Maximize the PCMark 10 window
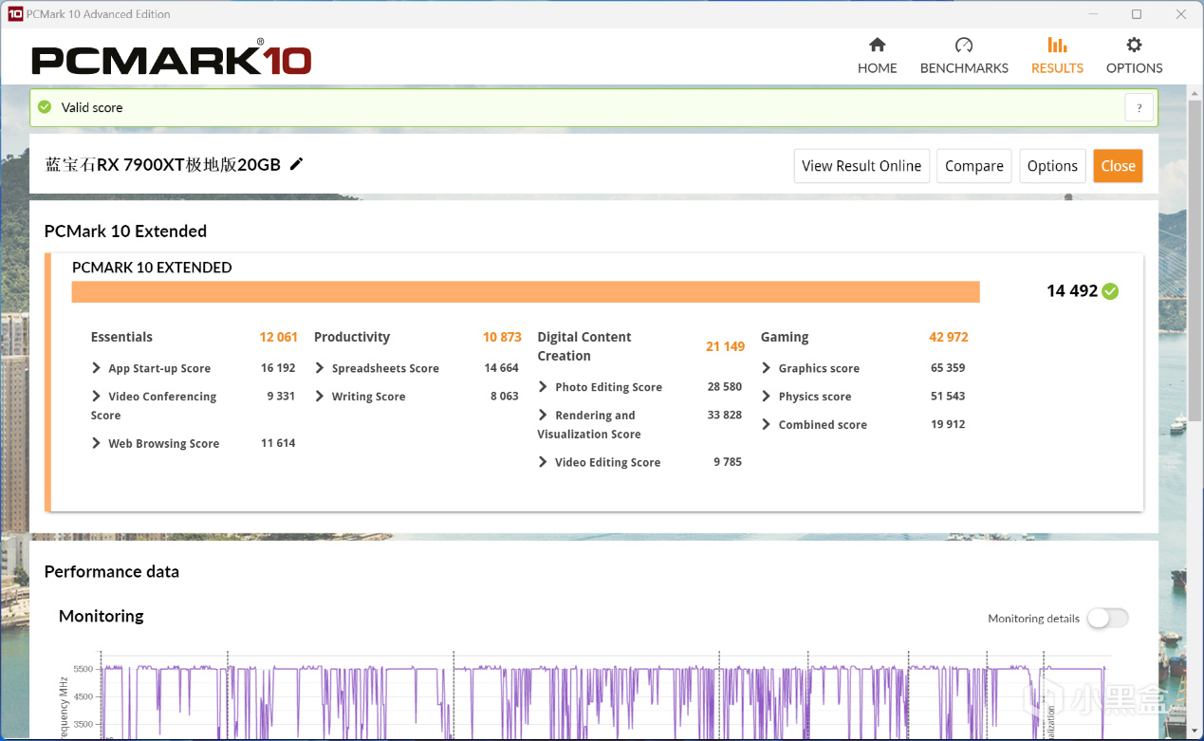Screen dimensions: 1204x741 pos(1137,14)
